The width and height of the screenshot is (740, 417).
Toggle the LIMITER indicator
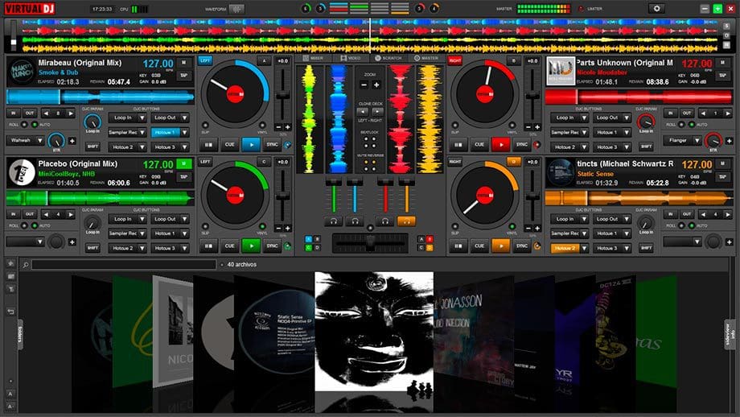(x=581, y=9)
